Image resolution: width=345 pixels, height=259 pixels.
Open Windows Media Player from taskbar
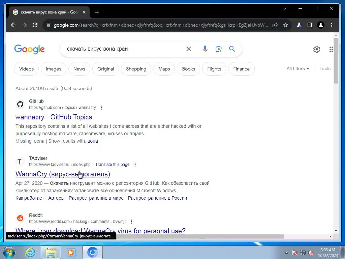(x=71, y=252)
